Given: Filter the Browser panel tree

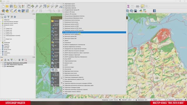Looking at the screenshot, I should (x=8, y=17).
